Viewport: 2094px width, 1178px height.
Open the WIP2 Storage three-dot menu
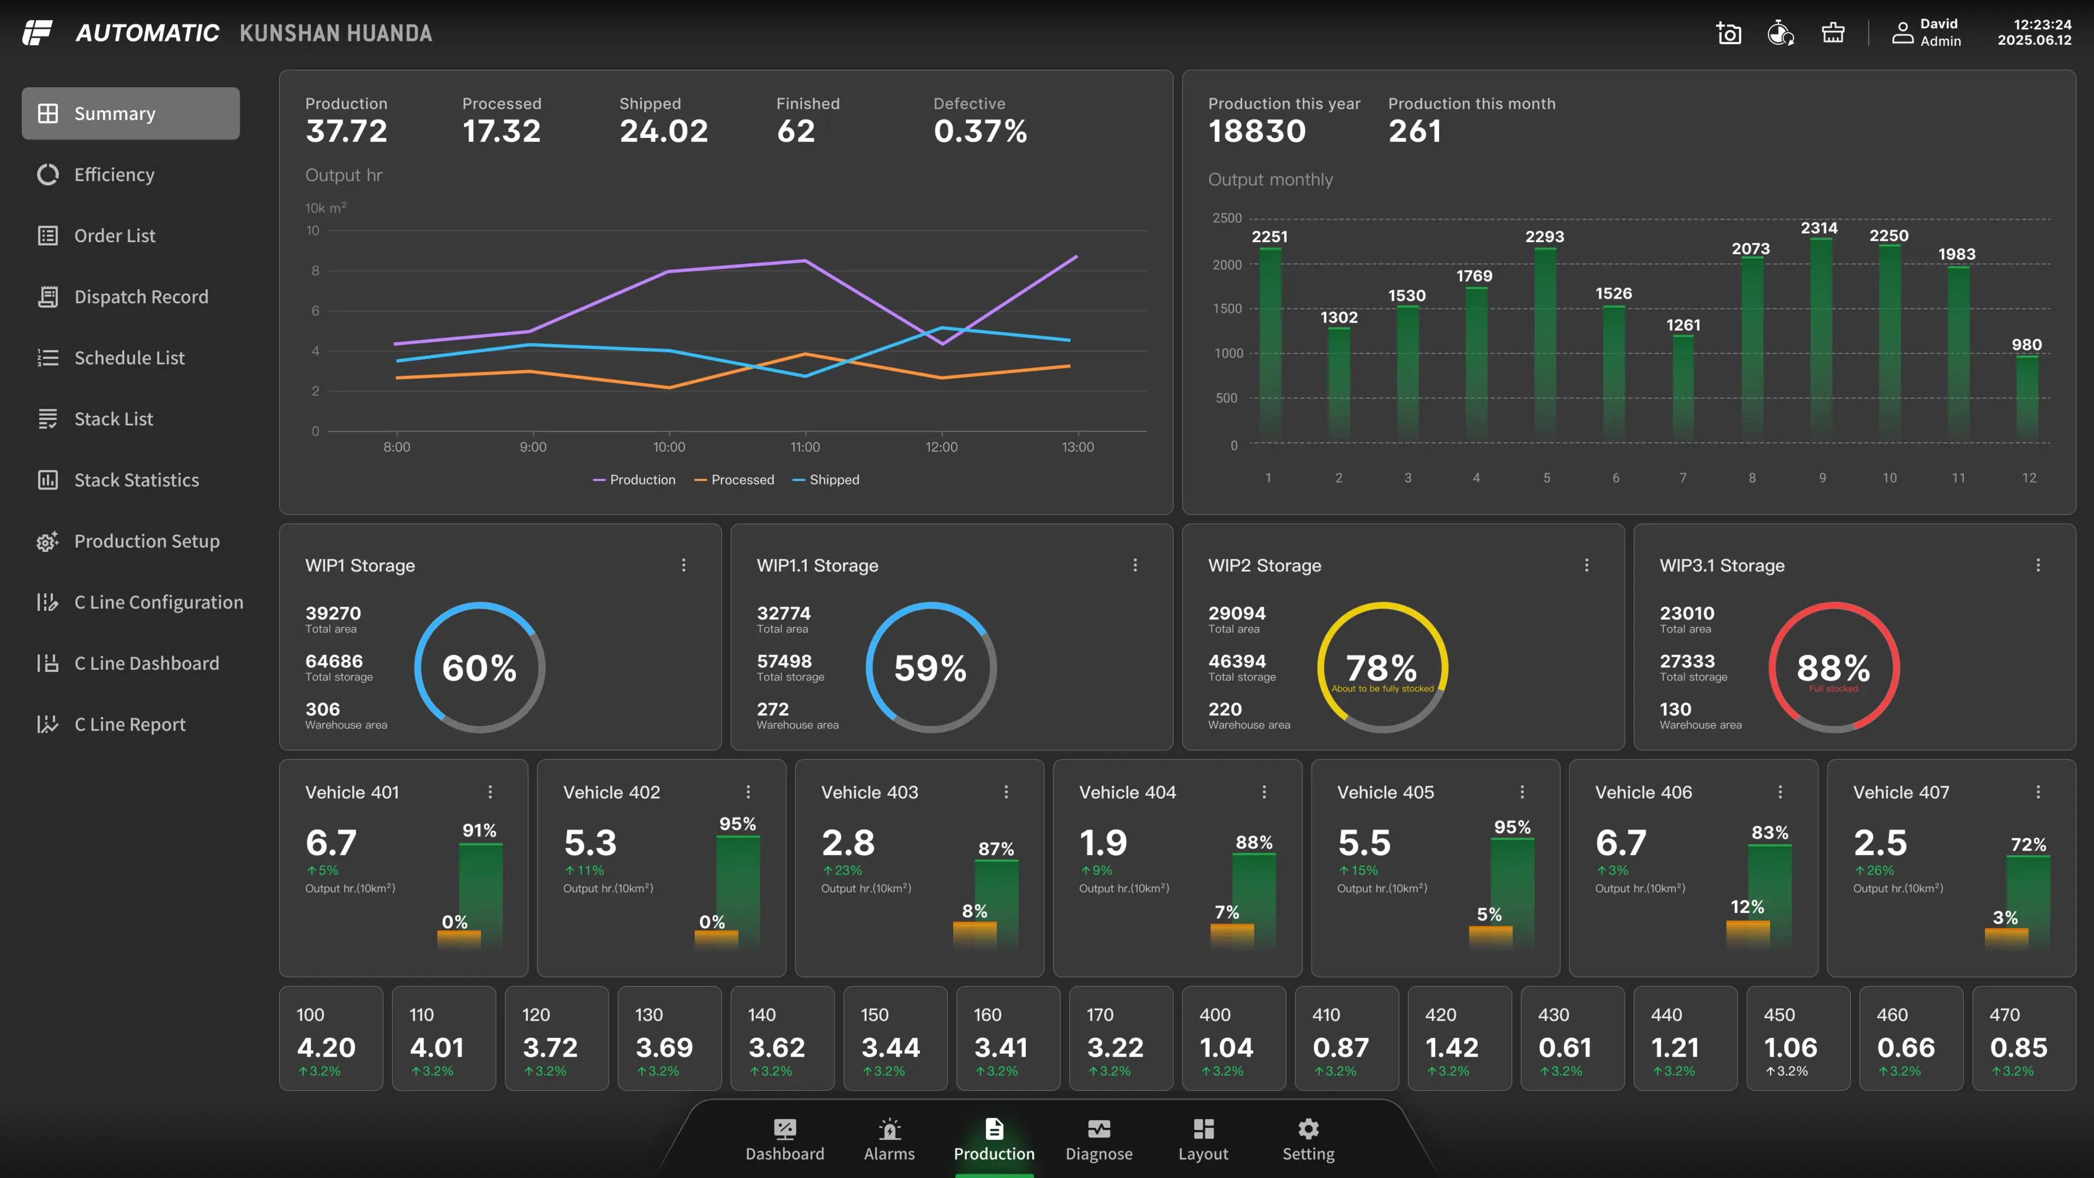[1587, 565]
